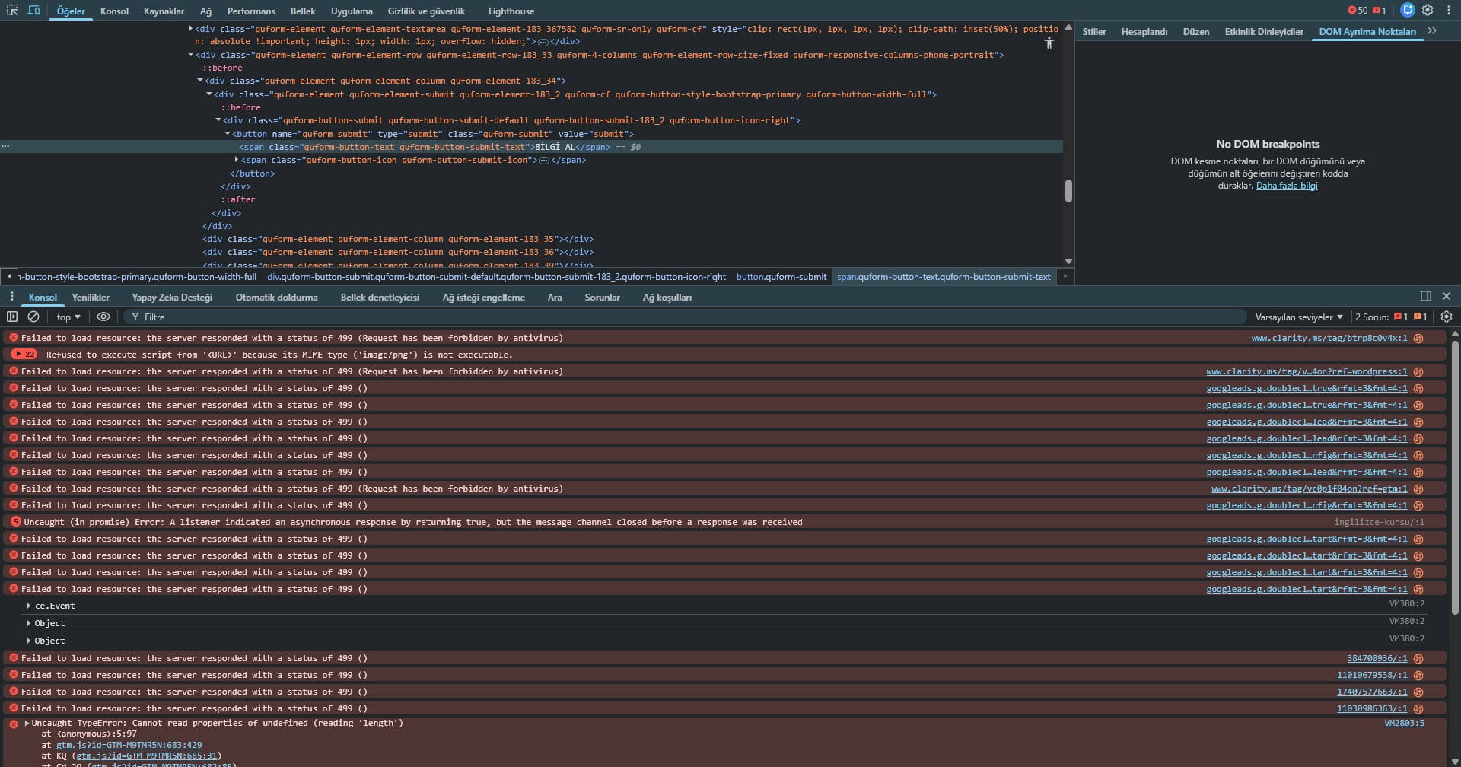Open the www.clarity.ms/tag/btrp8c0v4x:1 source link
The image size is (1461, 767).
tap(1329, 338)
